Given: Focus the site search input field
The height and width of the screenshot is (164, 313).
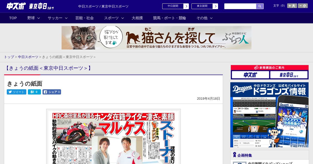Looking at the screenshot, I should pyautogui.click(x=240, y=6).
